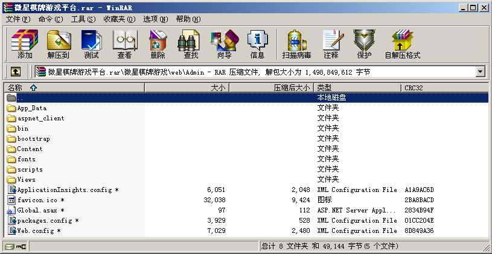
Task: Sort by Size (大小) column header
Action: point(187,88)
